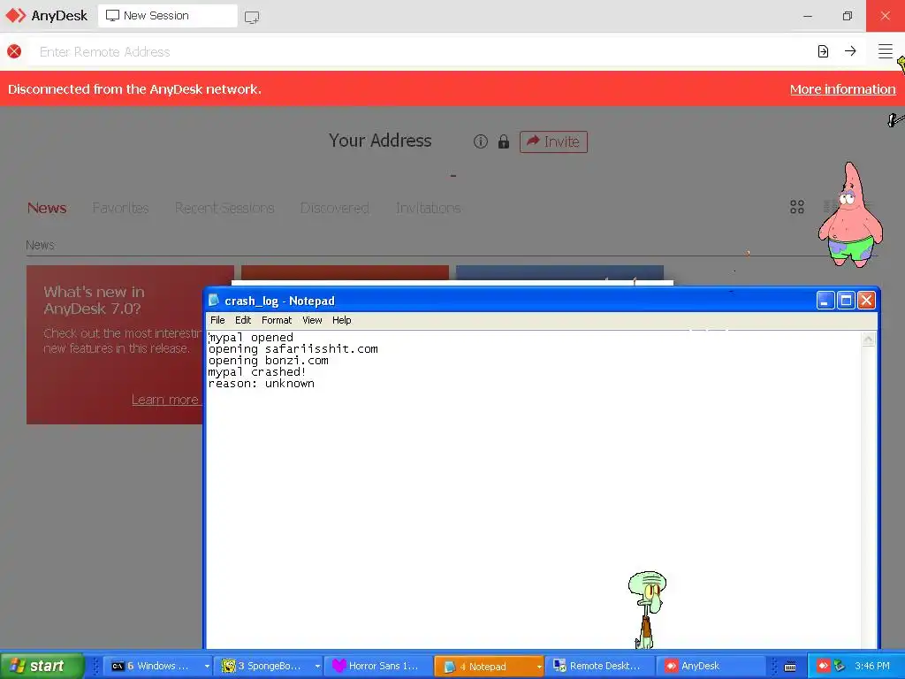Screen dimensions: 905x679
Task: Click the lock icon next to Your Address
Action: [504, 141]
